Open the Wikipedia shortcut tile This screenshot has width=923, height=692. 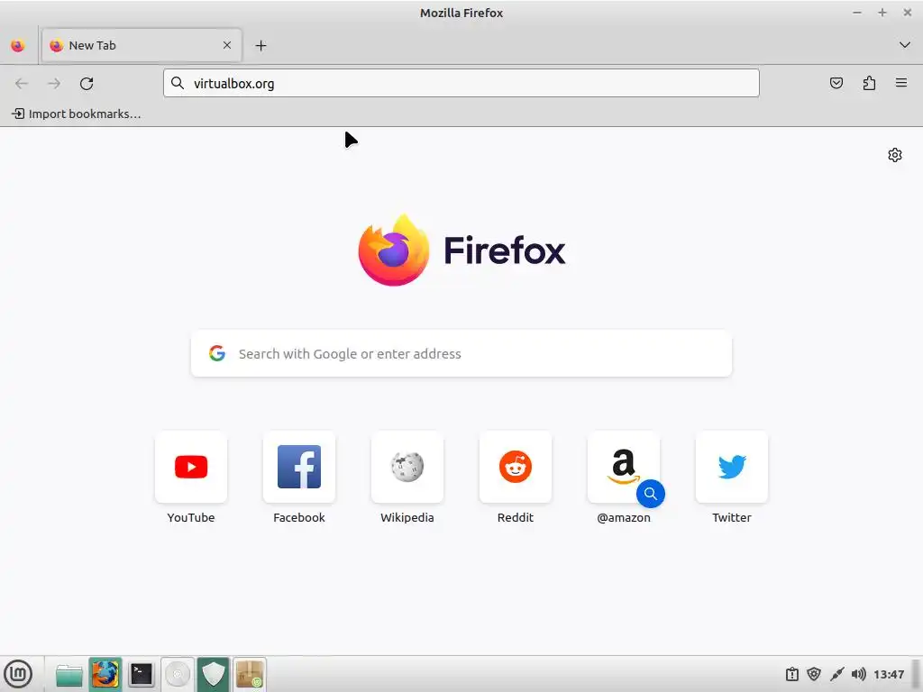tap(407, 467)
